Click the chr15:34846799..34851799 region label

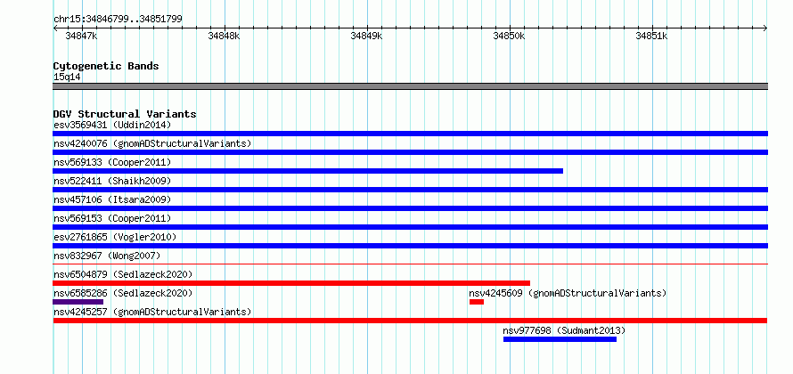118,20
